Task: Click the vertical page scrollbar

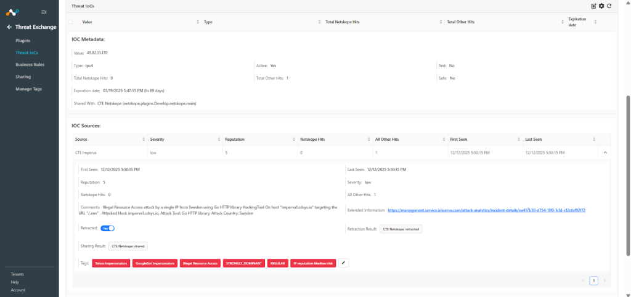Action: coord(629,175)
